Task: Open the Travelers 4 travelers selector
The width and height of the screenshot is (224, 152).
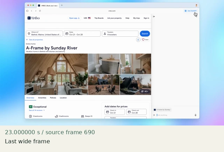Action: [120, 33]
